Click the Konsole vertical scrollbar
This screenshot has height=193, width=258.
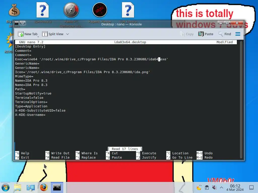pyautogui.click(x=241, y=100)
